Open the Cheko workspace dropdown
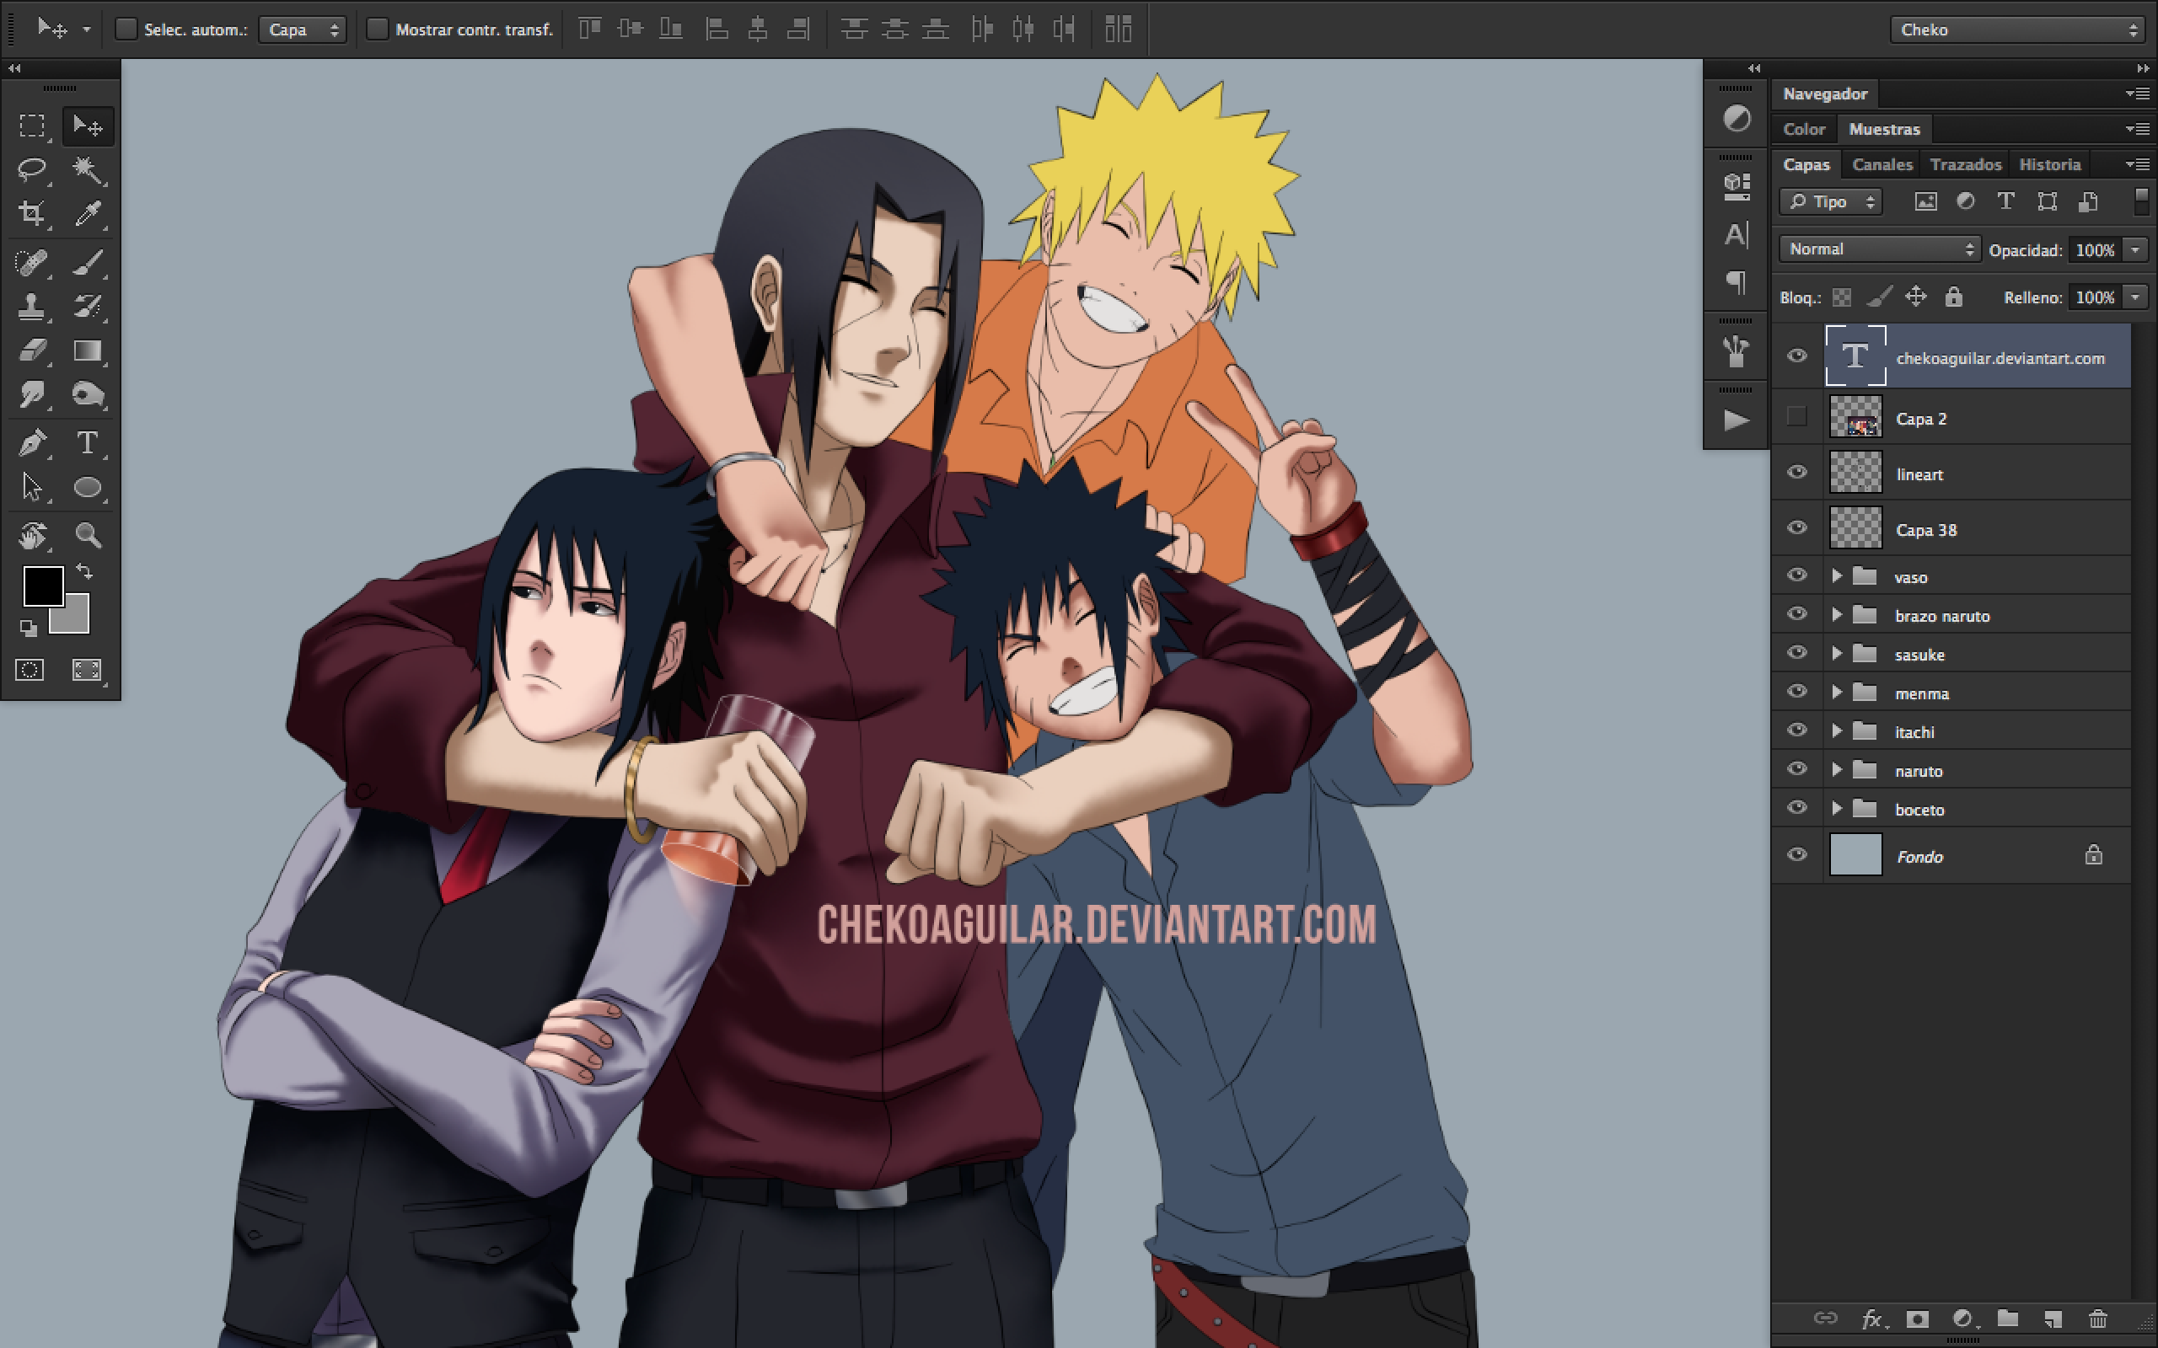Screen dimensions: 2158x1348 [x=2017, y=29]
